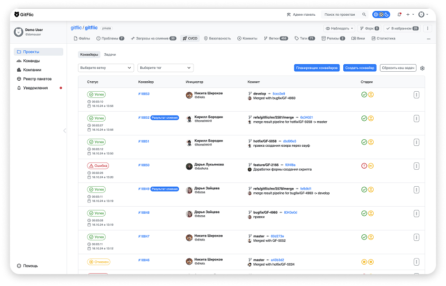Screen dimensions: 446x286
Task: Click first canceled stage of pipeline #18846
Action: click(x=364, y=262)
